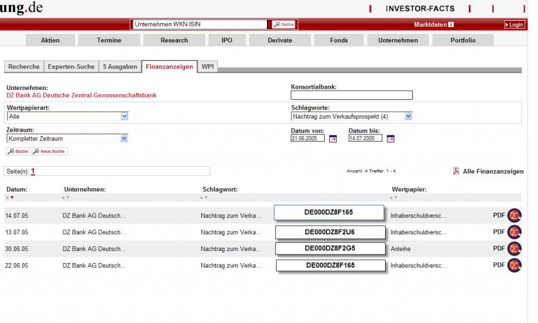The height and width of the screenshot is (323, 538).
Task: Click PDF label in 22.06.05 row
Action: coord(499,265)
